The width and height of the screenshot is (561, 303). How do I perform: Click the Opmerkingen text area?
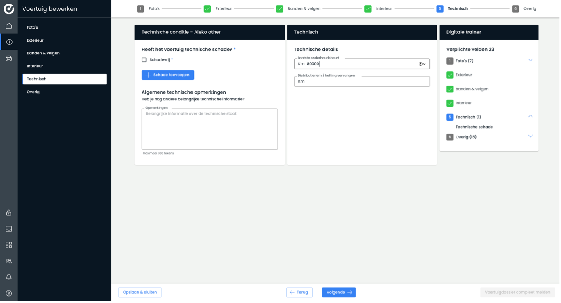tap(210, 130)
